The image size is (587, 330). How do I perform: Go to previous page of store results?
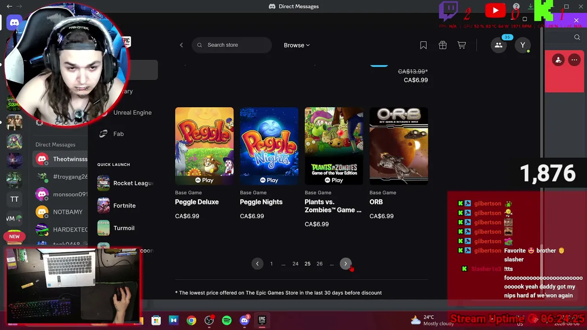(x=257, y=264)
